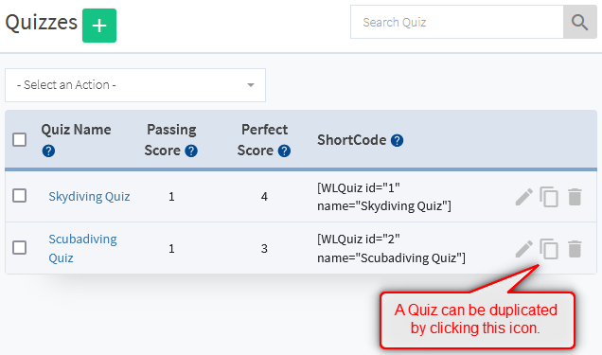This screenshot has width=602, height=355.
Task: Delete the Scubadiving Quiz via trash icon
Action: click(x=575, y=249)
